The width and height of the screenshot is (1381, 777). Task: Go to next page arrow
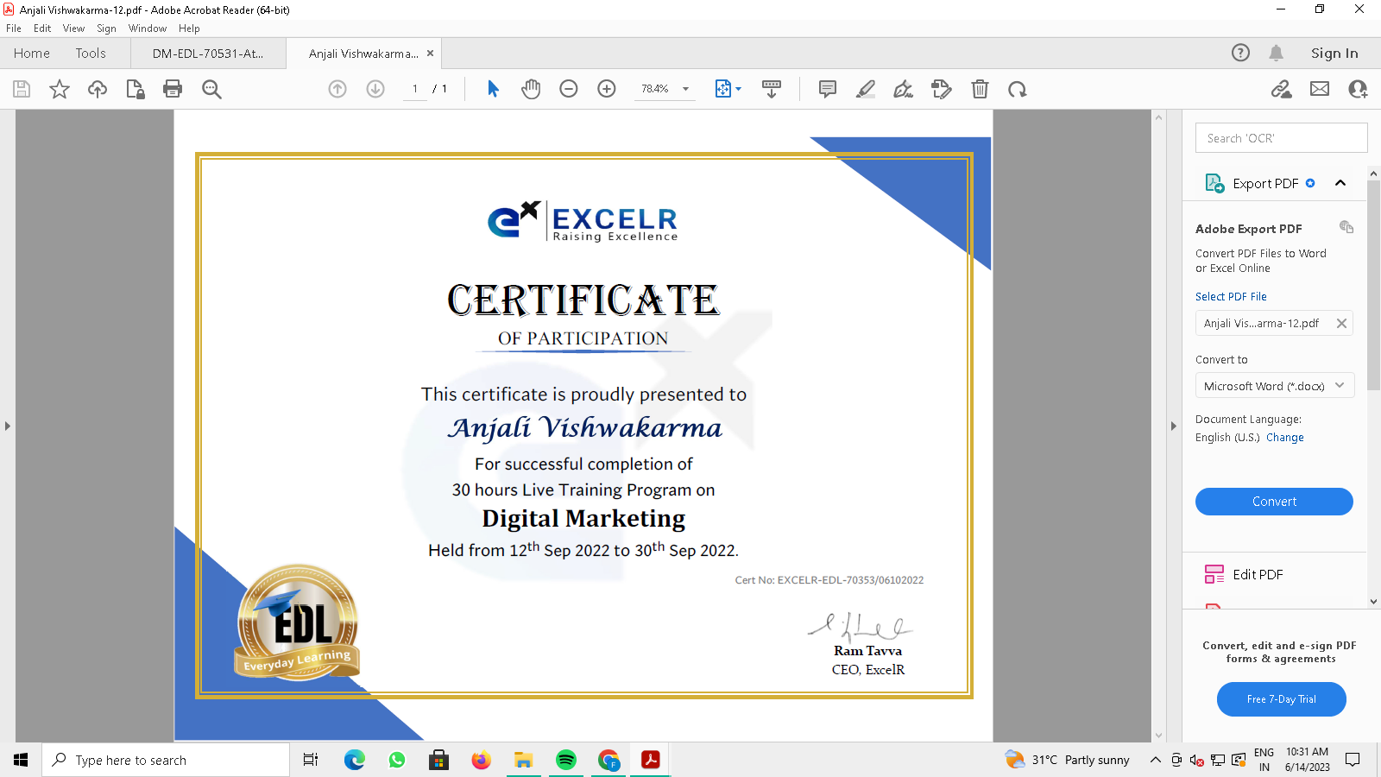click(x=375, y=89)
